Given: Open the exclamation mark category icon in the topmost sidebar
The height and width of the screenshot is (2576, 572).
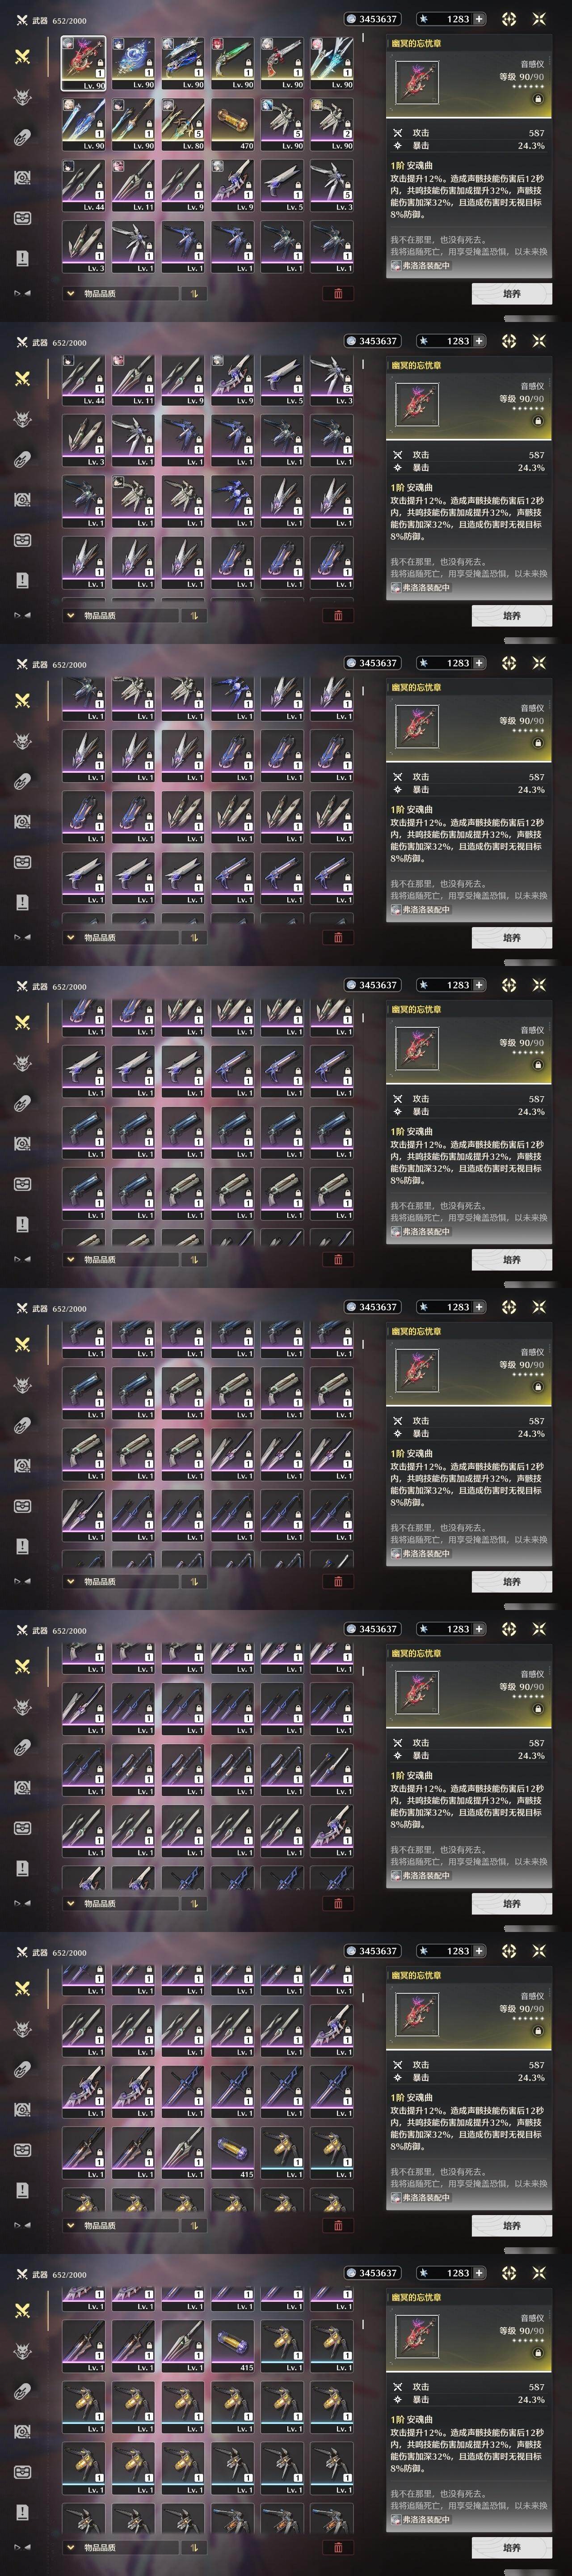Looking at the screenshot, I should (22, 259).
